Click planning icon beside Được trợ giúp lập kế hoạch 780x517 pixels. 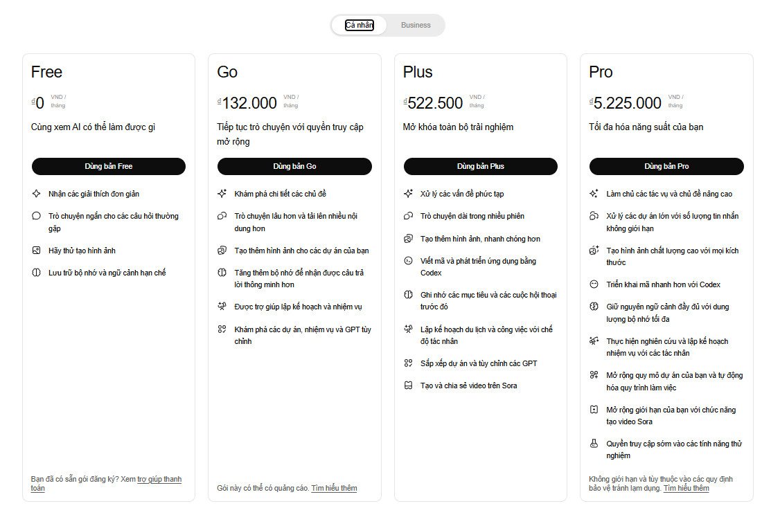tap(222, 307)
